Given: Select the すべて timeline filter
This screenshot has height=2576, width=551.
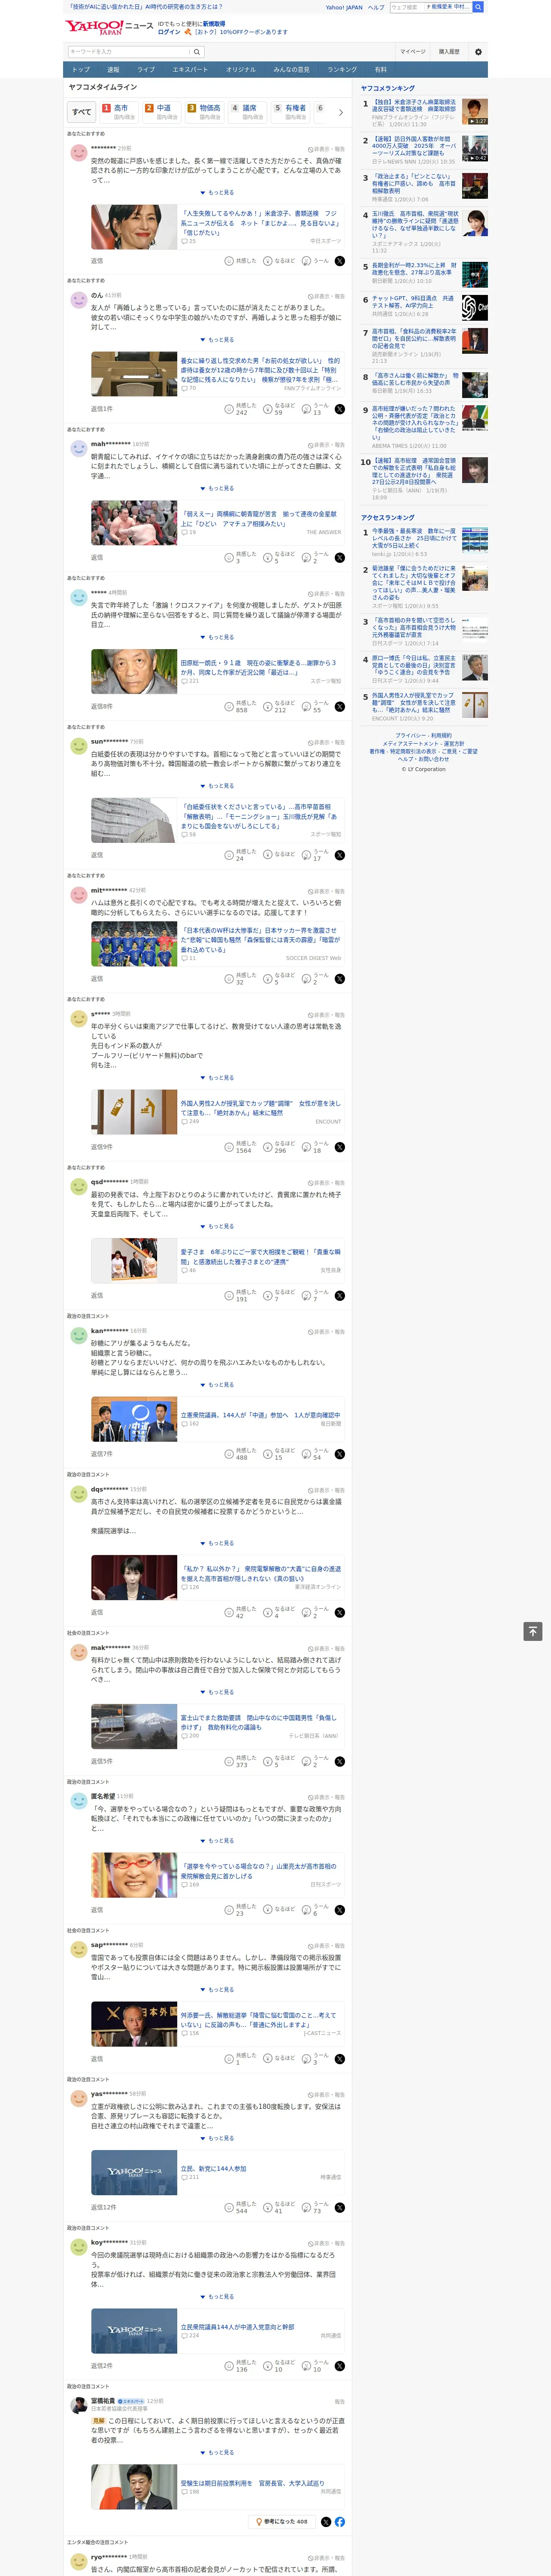Looking at the screenshot, I should tap(82, 112).
